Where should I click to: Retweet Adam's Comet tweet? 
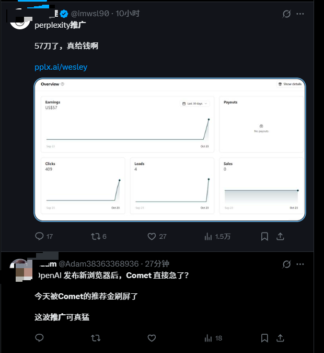point(96,338)
